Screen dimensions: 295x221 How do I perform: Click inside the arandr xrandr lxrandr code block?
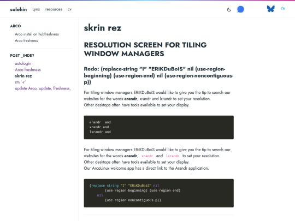point(159,127)
